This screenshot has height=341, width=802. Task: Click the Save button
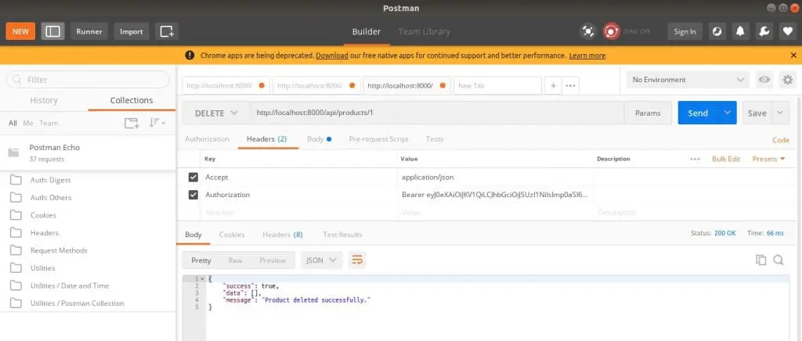[x=757, y=113]
